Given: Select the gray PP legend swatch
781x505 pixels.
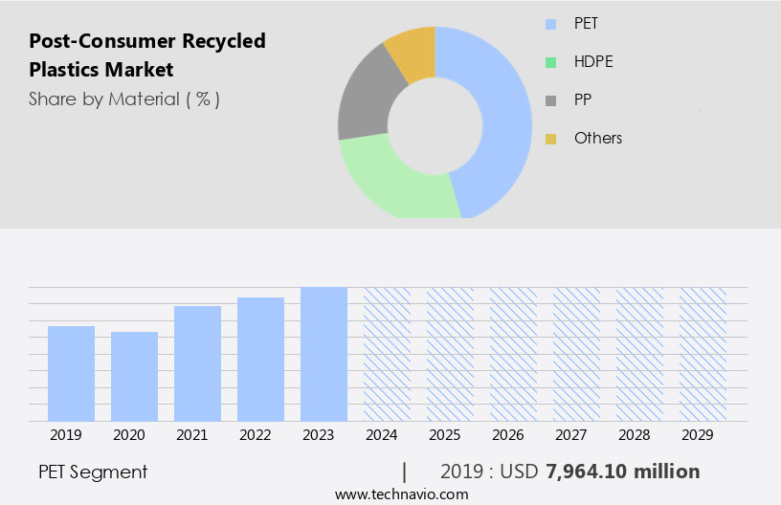Looking at the screenshot, I should (550, 99).
